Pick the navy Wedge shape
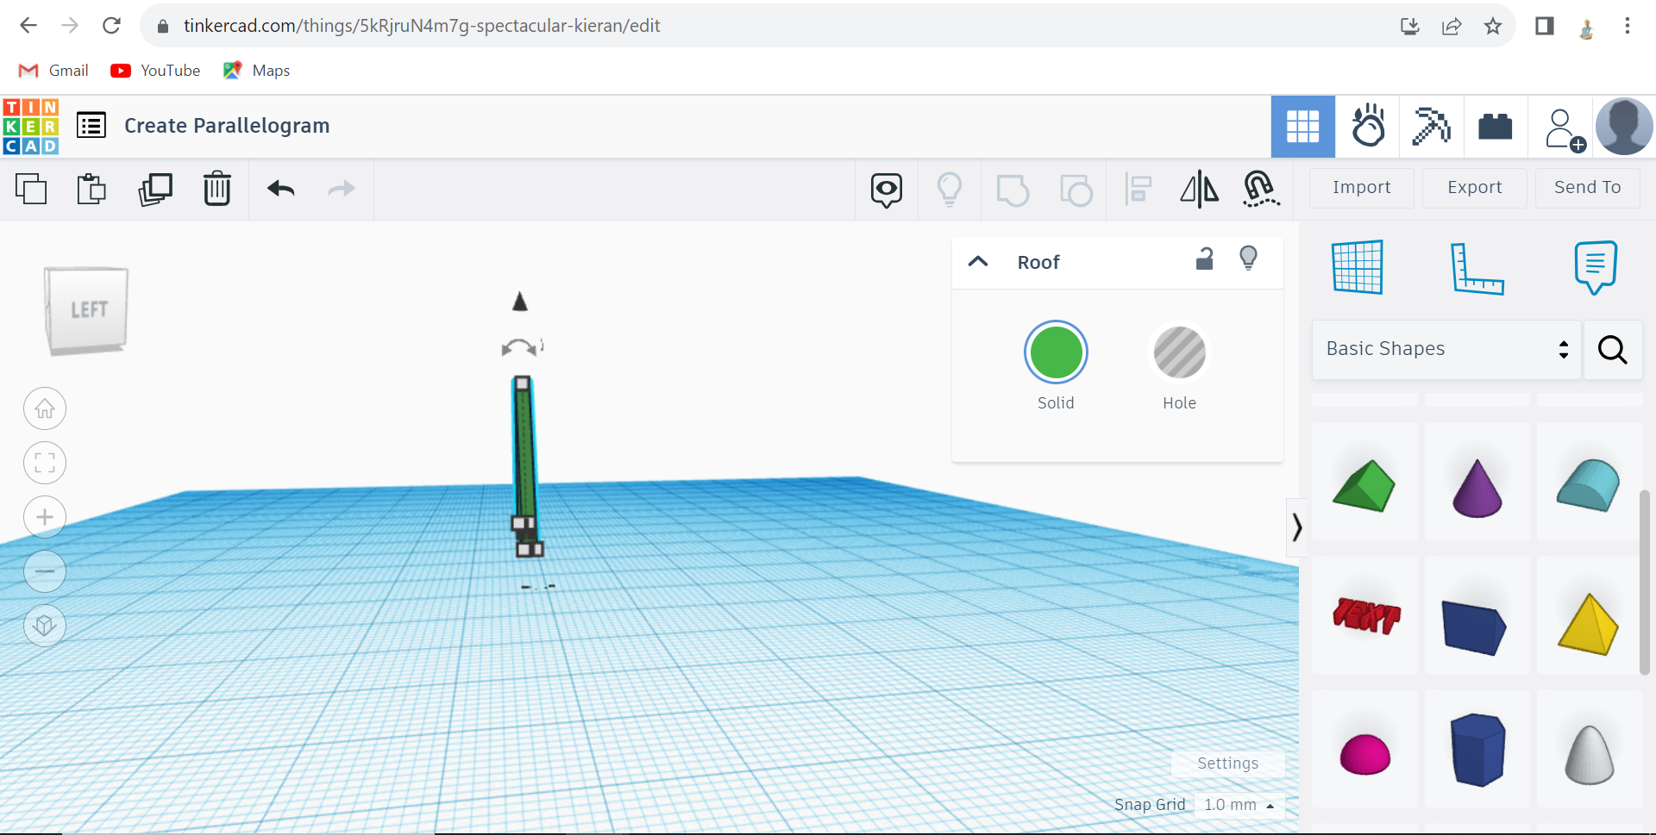This screenshot has width=1656, height=835. click(x=1477, y=615)
